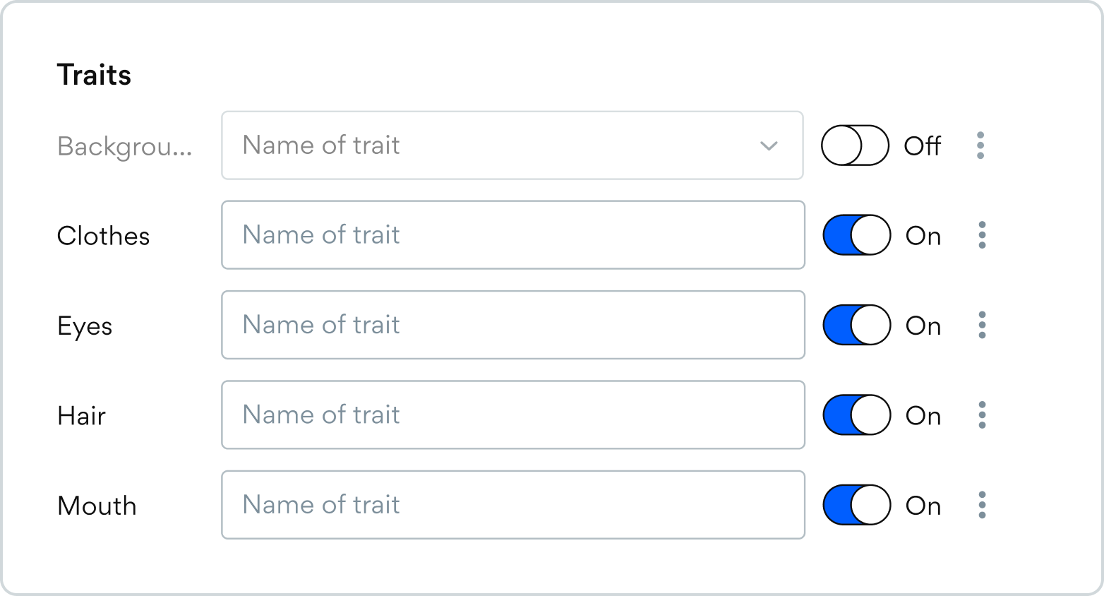Open the Clothes row three-dot menu
The height and width of the screenshot is (596, 1104).
click(x=982, y=235)
